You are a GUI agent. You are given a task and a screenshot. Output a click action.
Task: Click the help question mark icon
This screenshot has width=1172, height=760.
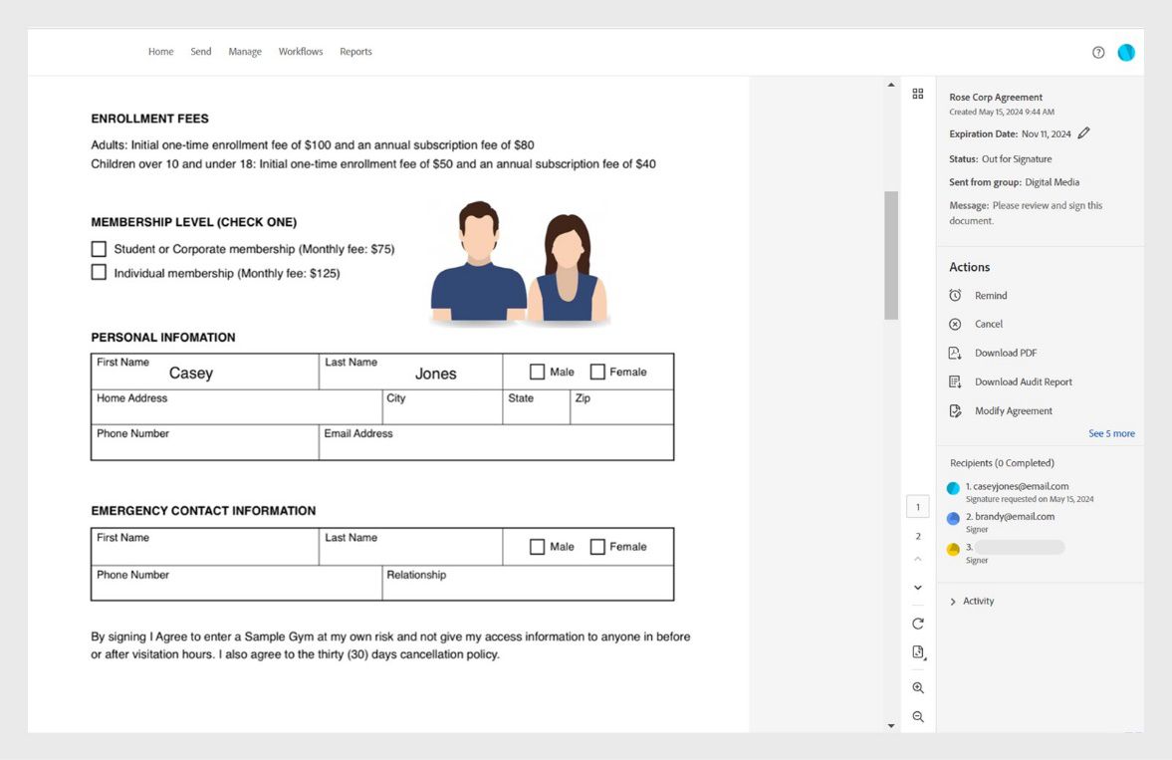(x=1098, y=53)
